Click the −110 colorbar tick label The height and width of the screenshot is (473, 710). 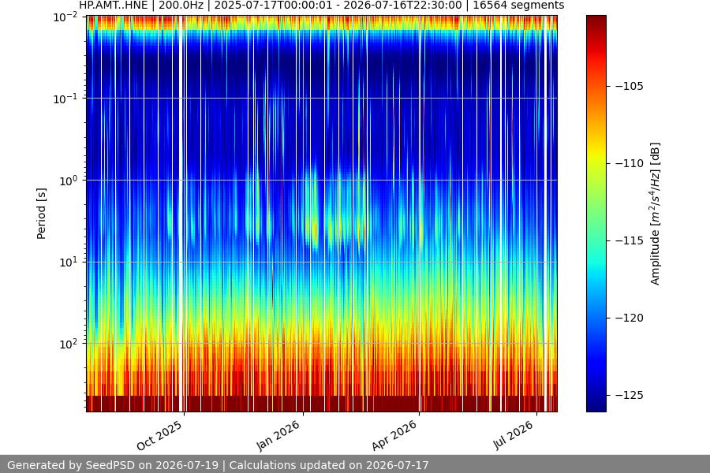point(630,163)
